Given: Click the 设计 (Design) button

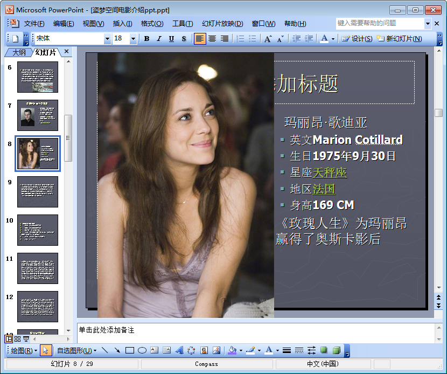Looking at the screenshot, I should pos(358,39).
